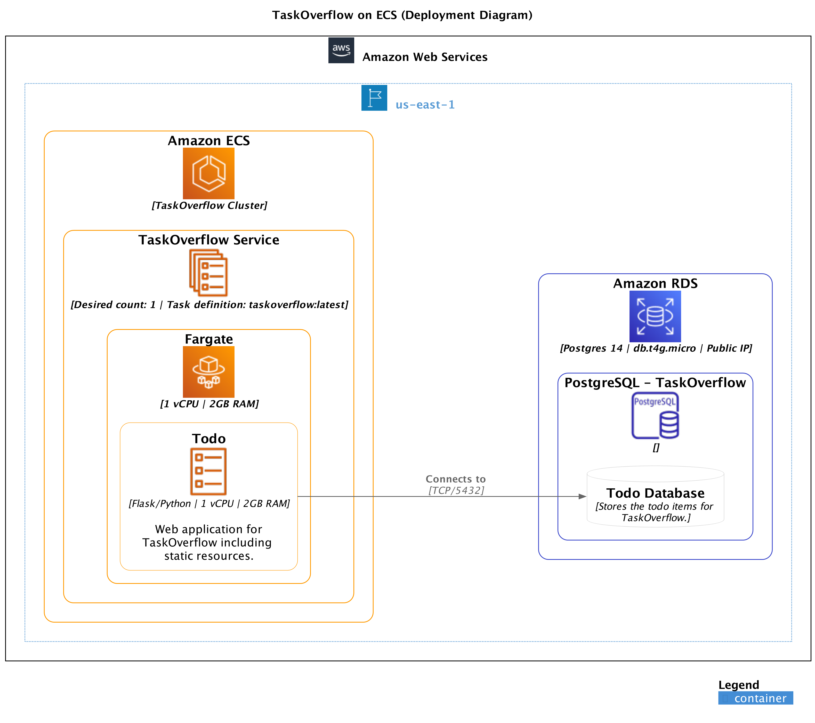The height and width of the screenshot is (723, 815).
Task: Click the [Flask/Python | 1 vCPU | 2GB RAM] caption
Action: 209,504
